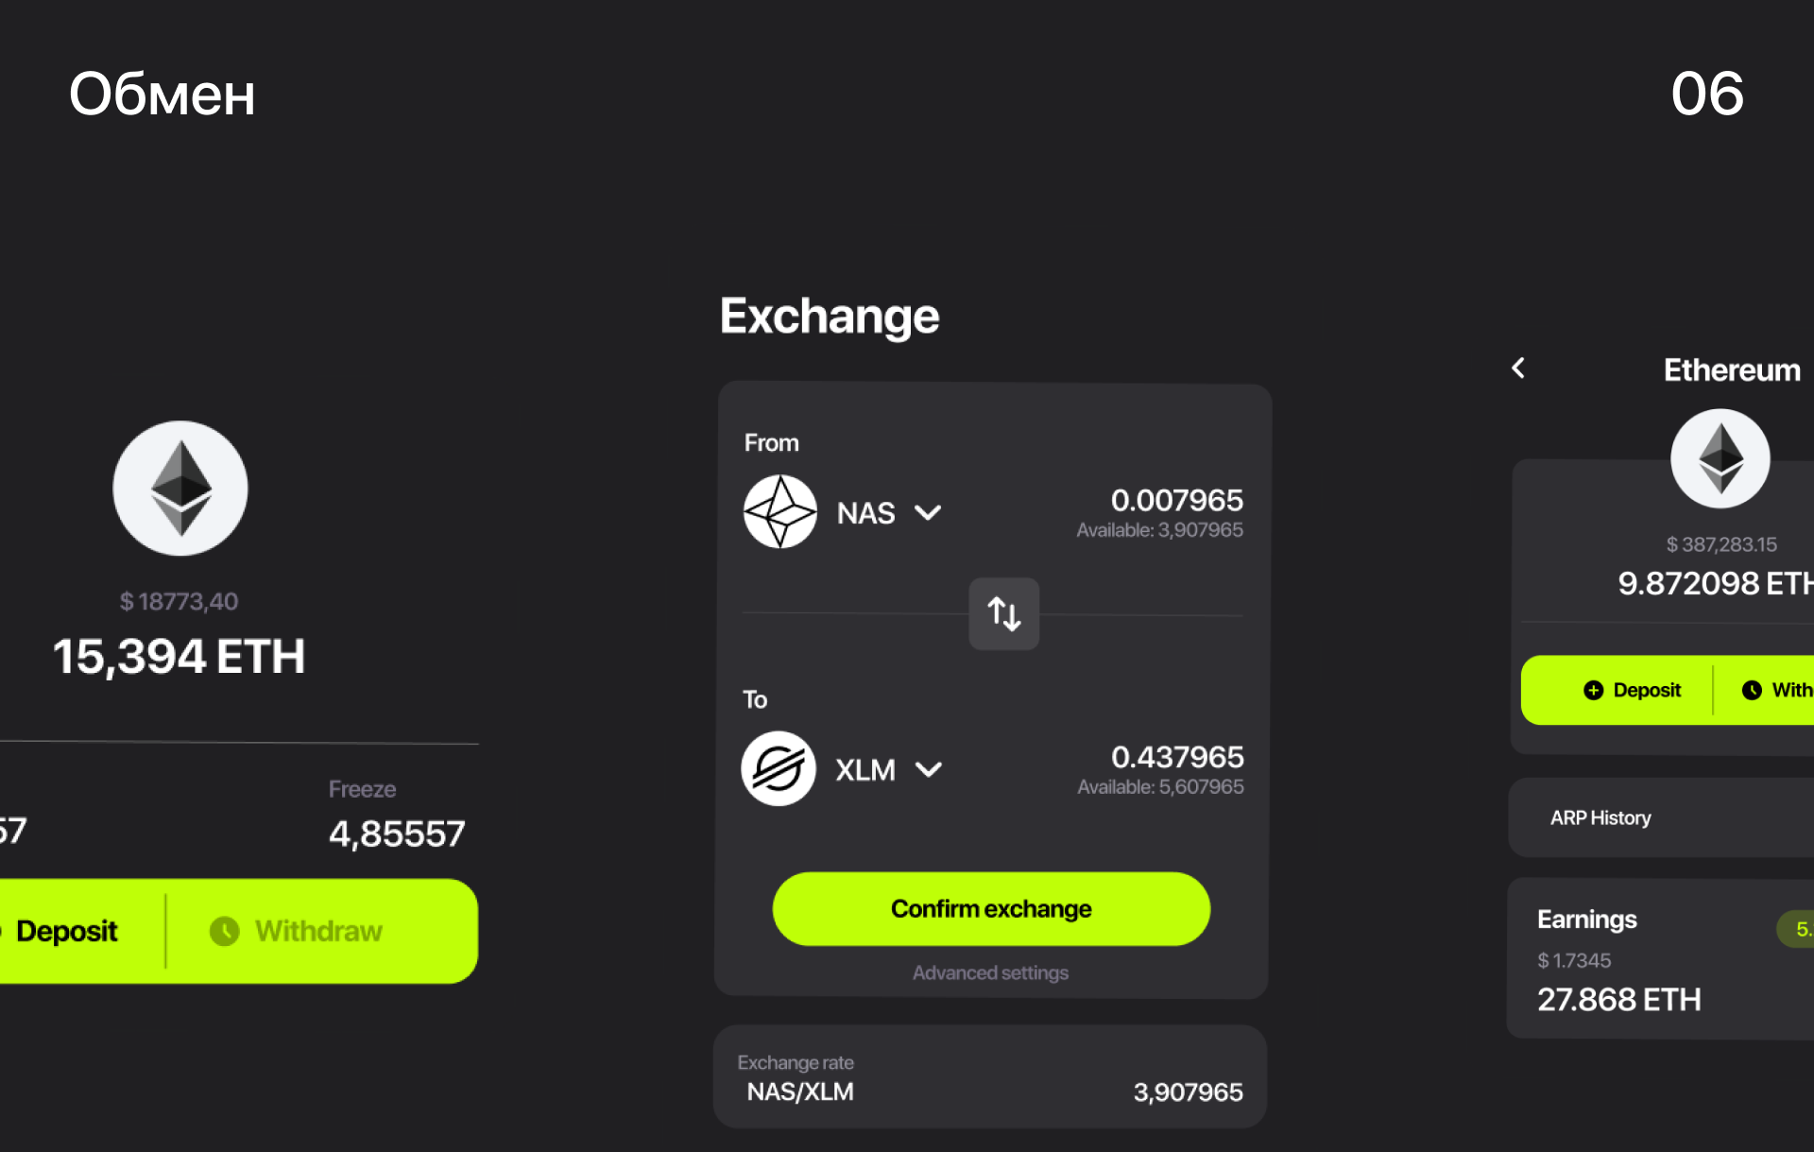Click Deposit on the left ETH card

coord(66,931)
